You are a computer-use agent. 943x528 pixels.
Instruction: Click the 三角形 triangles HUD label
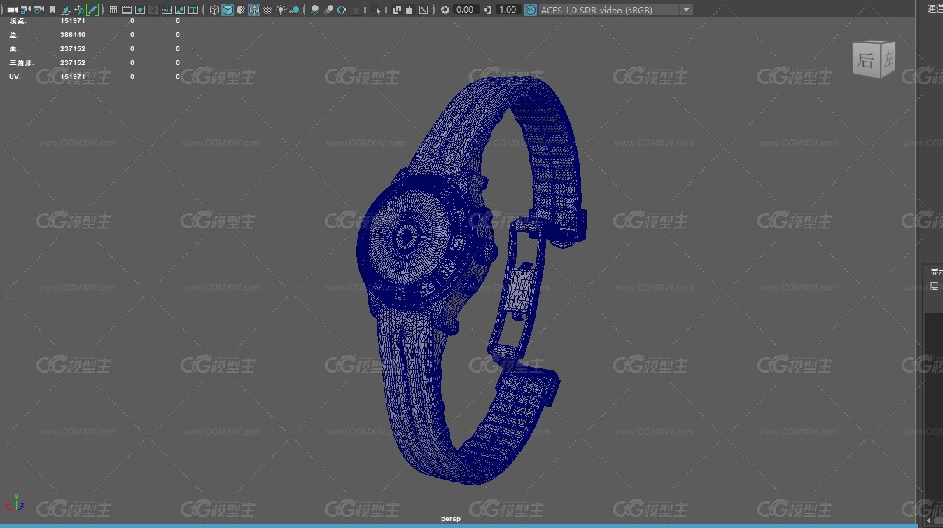22,62
